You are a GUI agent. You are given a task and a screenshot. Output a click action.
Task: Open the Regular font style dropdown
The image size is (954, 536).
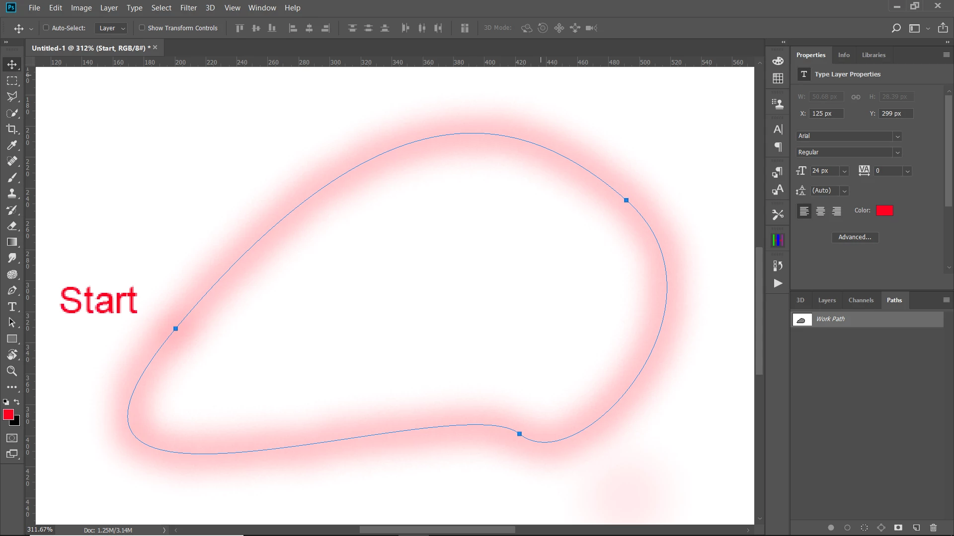[897, 152]
